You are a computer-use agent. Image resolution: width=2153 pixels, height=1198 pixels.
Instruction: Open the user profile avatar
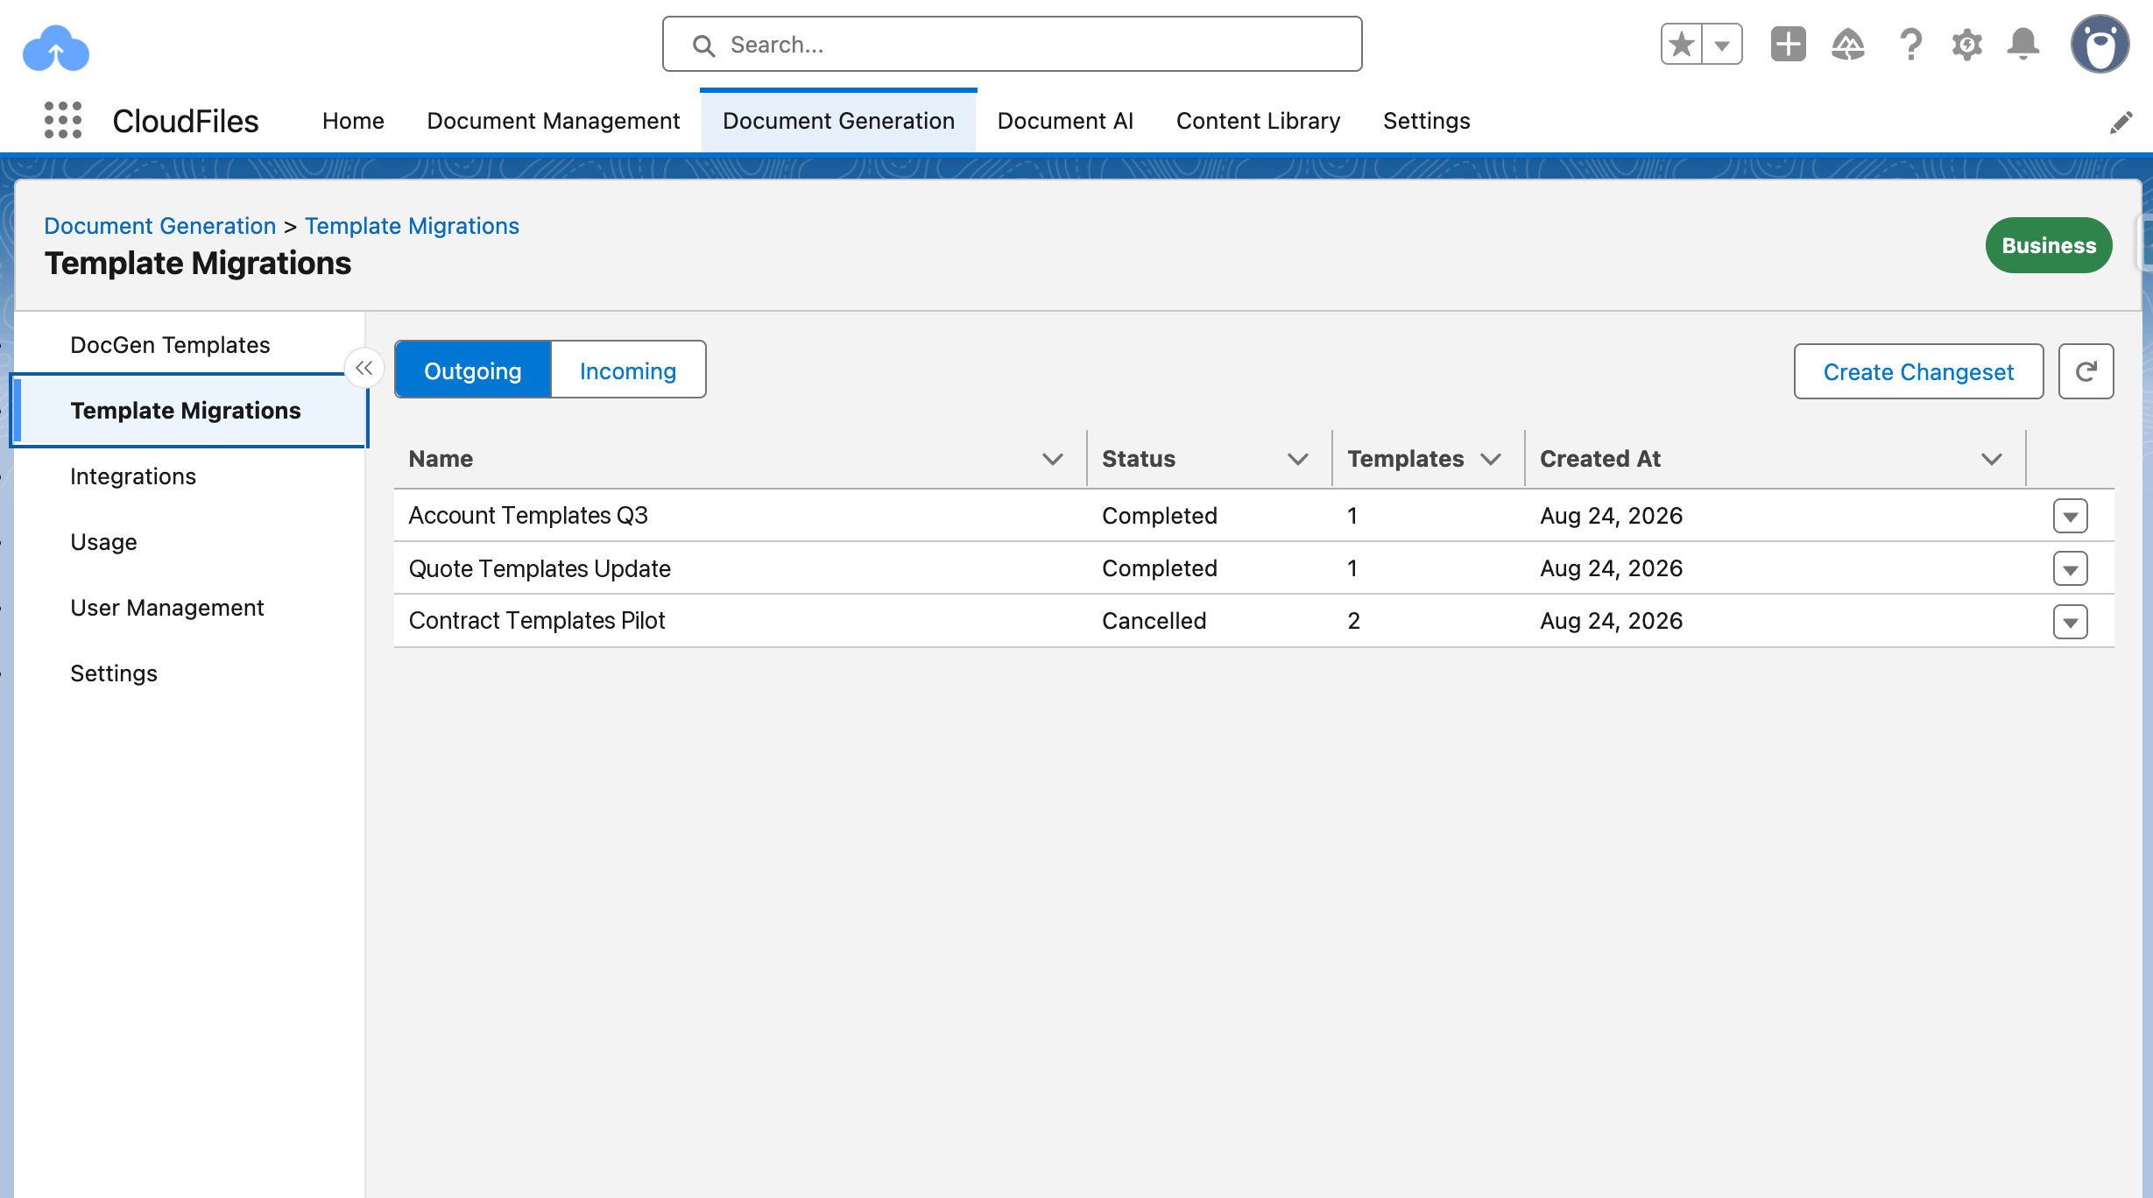tap(2100, 44)
